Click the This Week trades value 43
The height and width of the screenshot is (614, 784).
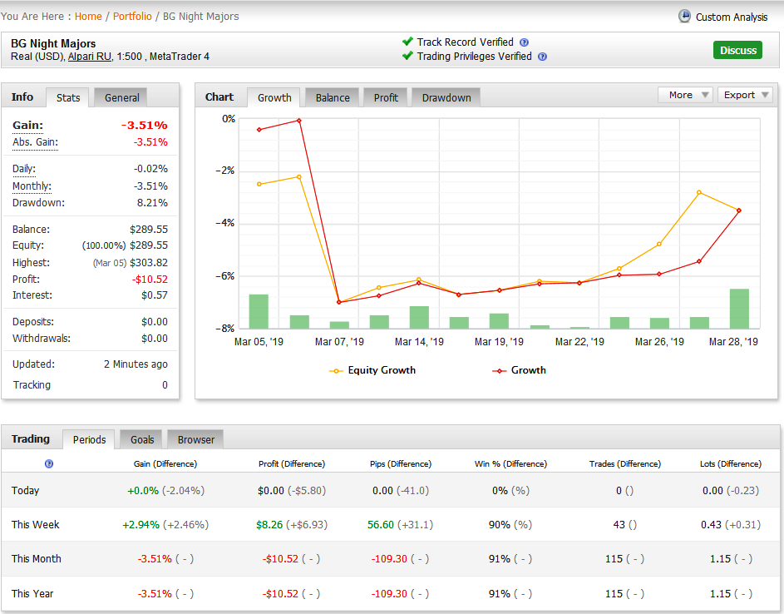(x=619, y=524)
